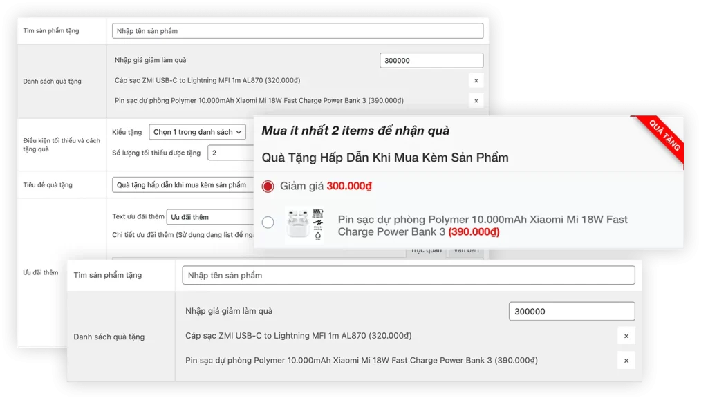Viewport: 708px width, 398px height.
Task: Click the Giảm giá 300.000đ label text
Action: click(x=326, y=187)
